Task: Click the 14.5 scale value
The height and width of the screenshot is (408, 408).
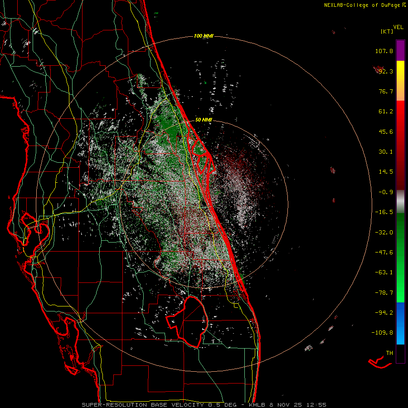Action: (386, 172)
